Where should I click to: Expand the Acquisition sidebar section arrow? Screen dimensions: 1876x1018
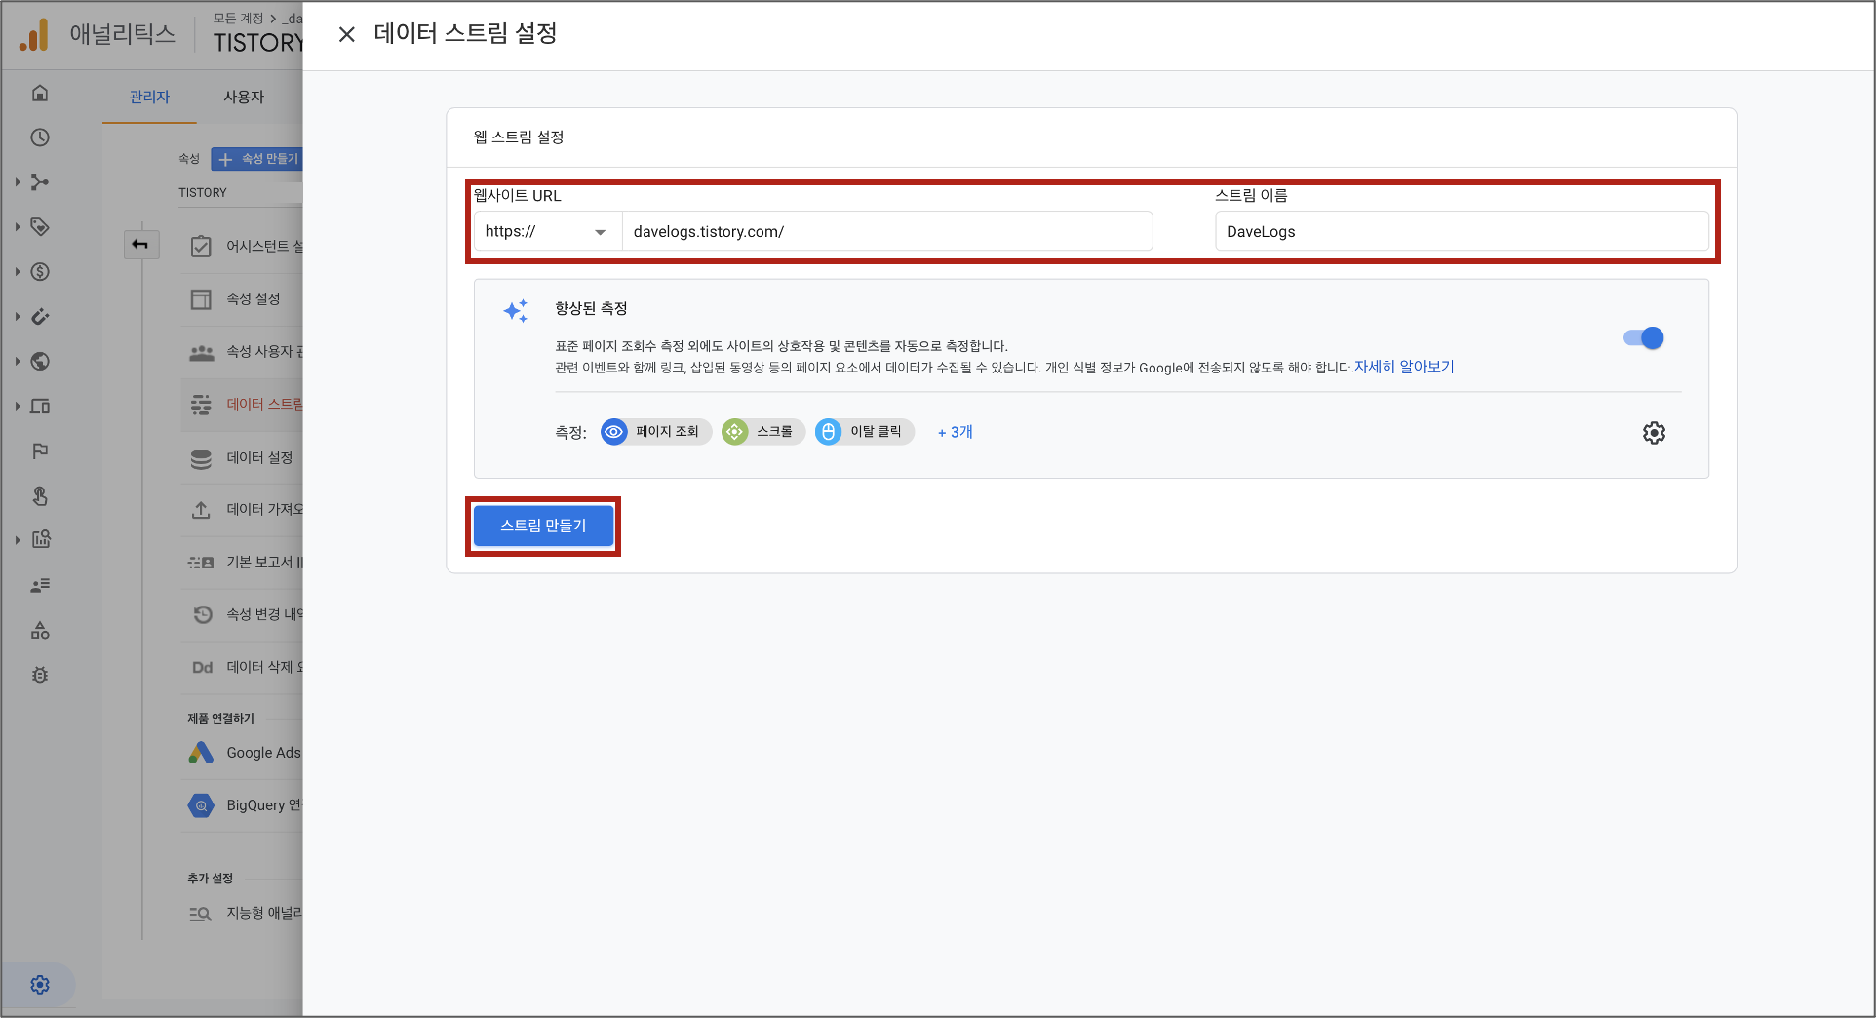point(18,182)
